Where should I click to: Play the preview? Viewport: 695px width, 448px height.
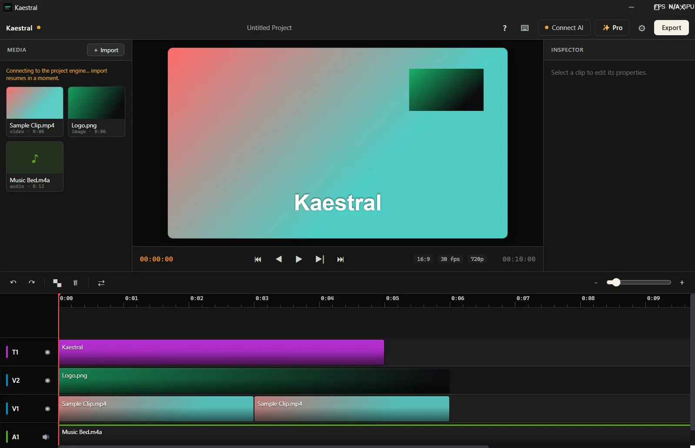coord(299,259)
